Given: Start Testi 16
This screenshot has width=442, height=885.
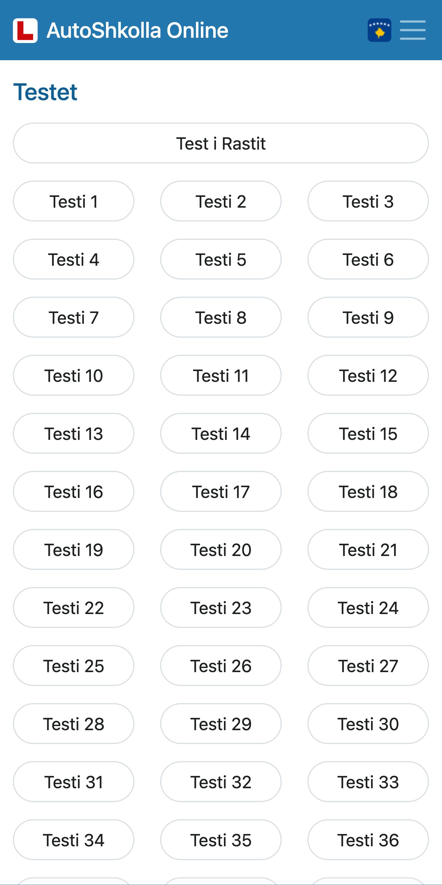Looking at the screenshot, I should coord(73,491).
